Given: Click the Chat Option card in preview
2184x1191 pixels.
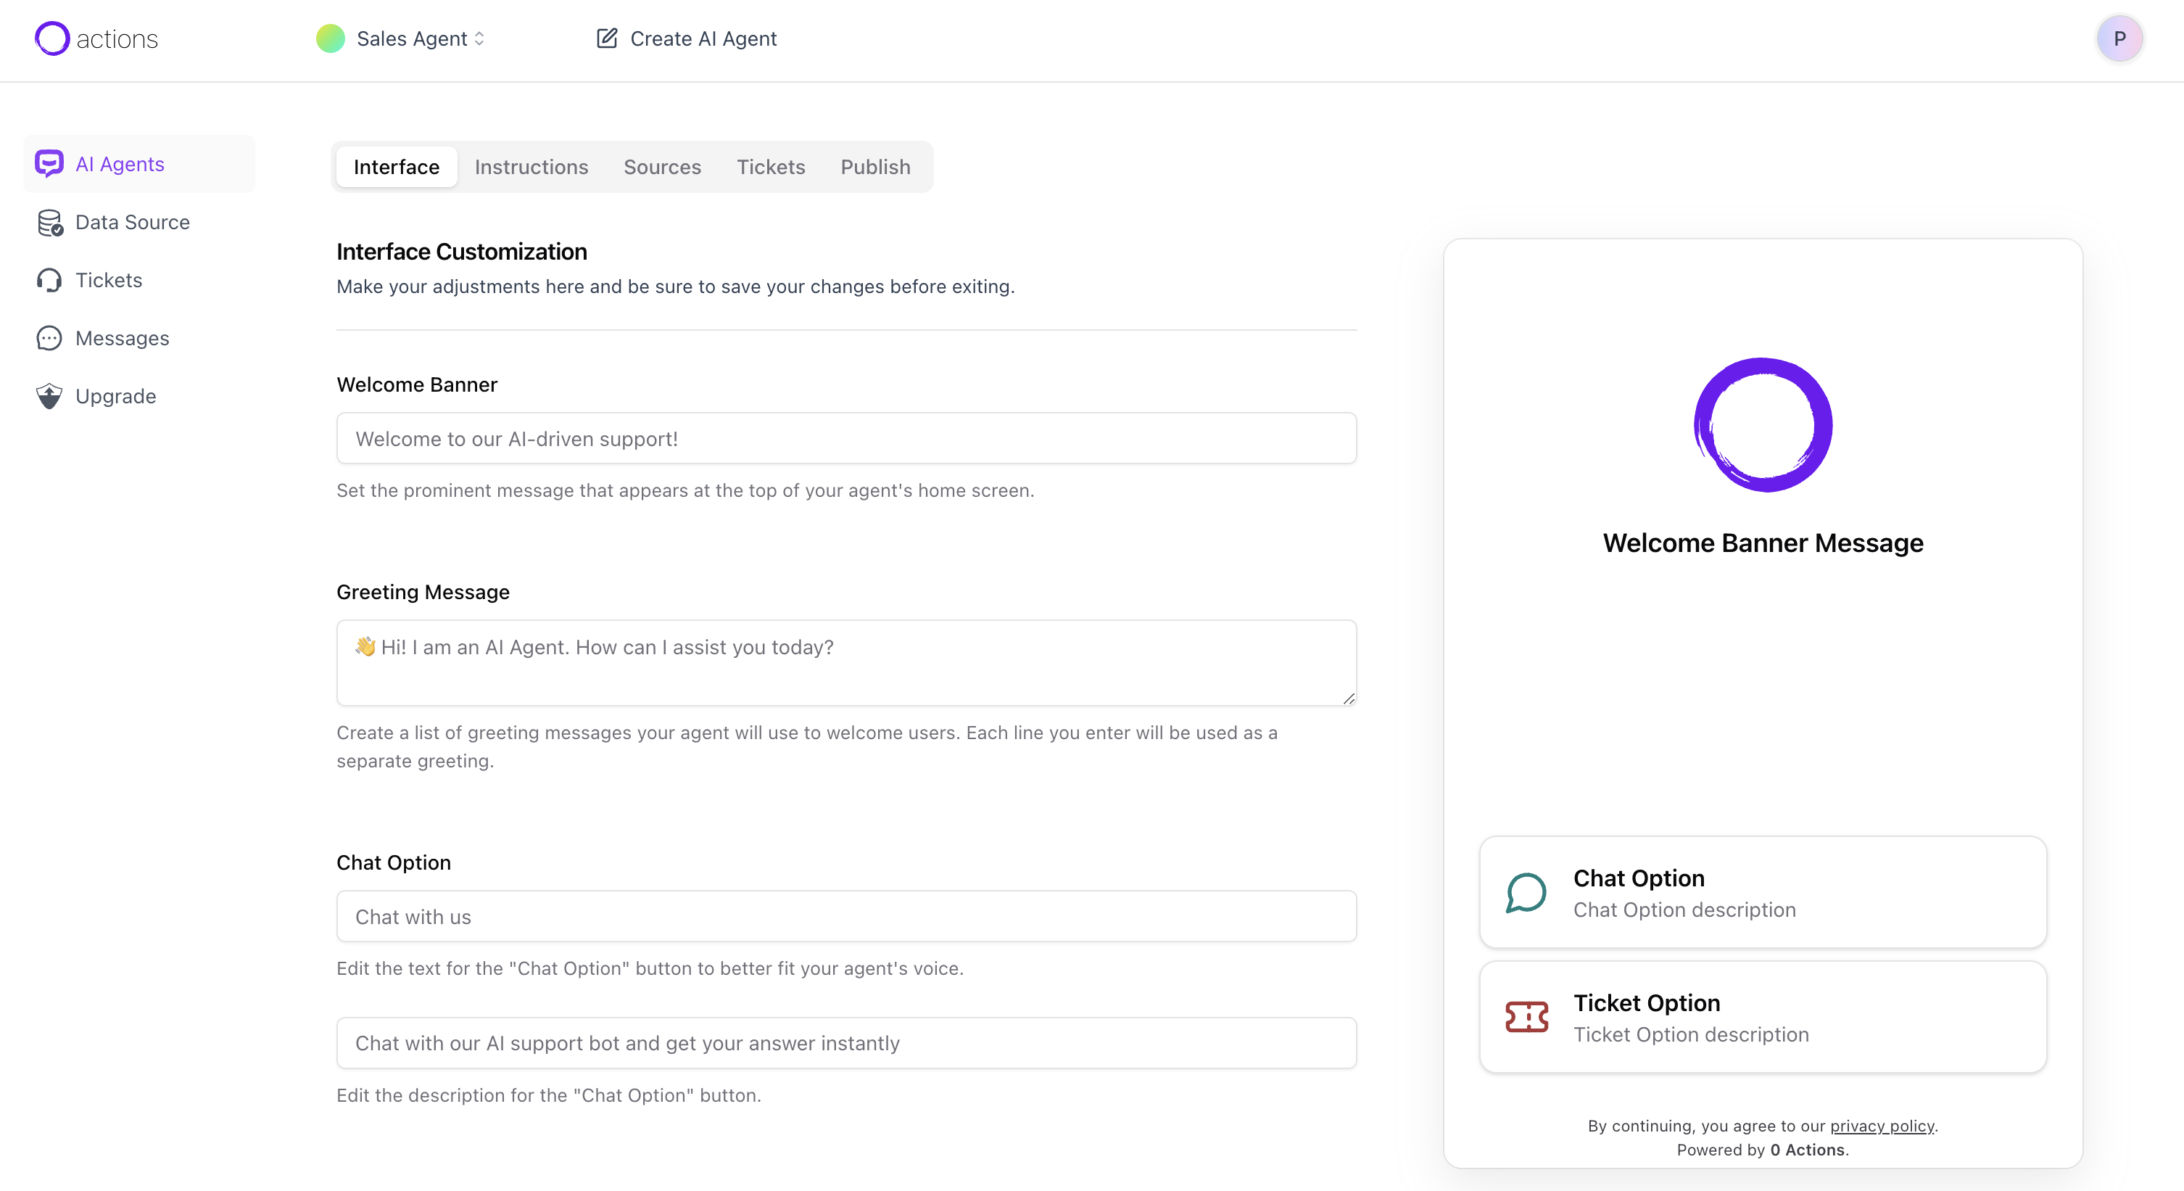Looking at the screenshot, I should [1762, 891].
